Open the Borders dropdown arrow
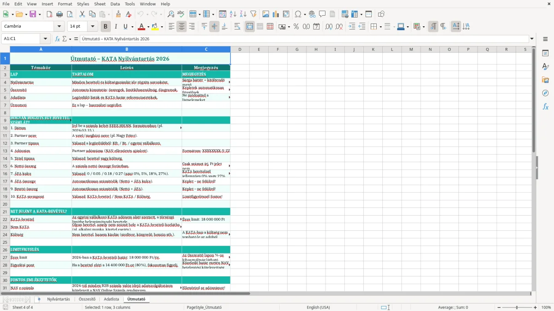 tap(380, 27)
